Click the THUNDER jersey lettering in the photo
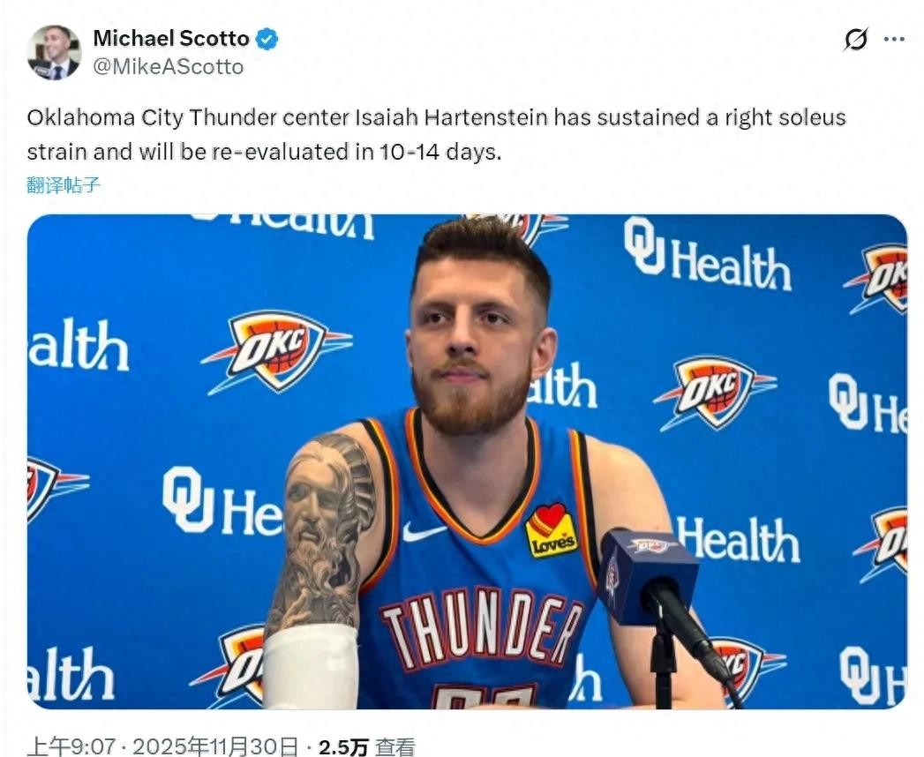 pyautogui.click(x=480, y=626)
